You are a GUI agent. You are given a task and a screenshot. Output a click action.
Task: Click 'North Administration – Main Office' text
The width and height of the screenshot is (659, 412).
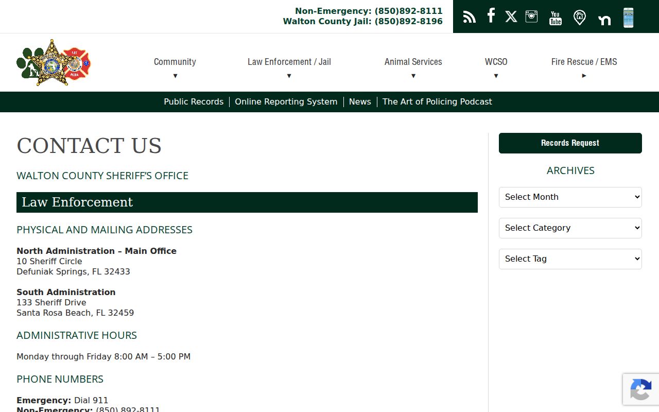(96, 251)
